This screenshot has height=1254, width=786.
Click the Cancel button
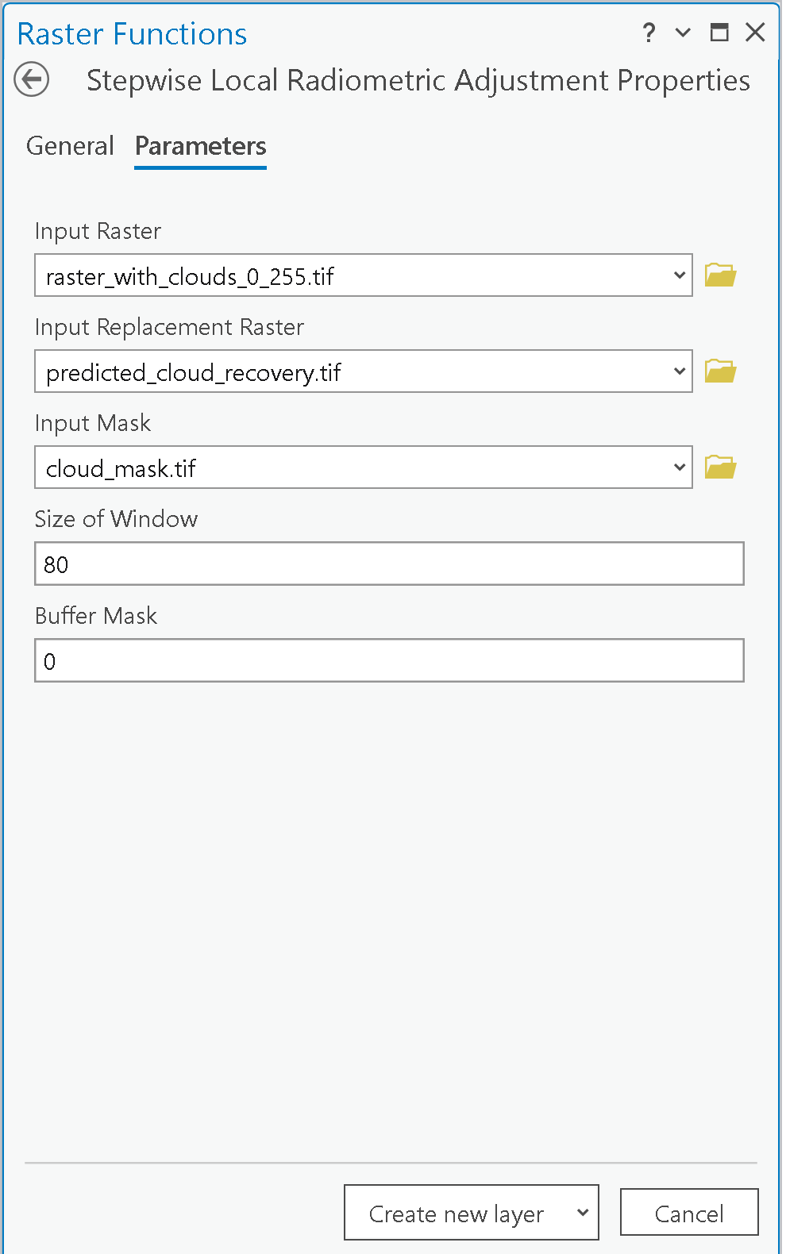click(x=688, y=1213)
